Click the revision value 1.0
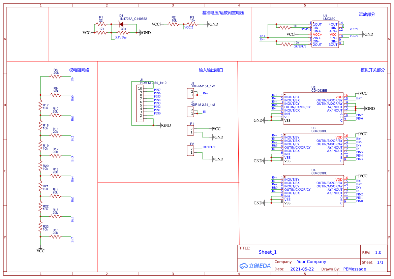The image size is (394, 279). point(378,253)
